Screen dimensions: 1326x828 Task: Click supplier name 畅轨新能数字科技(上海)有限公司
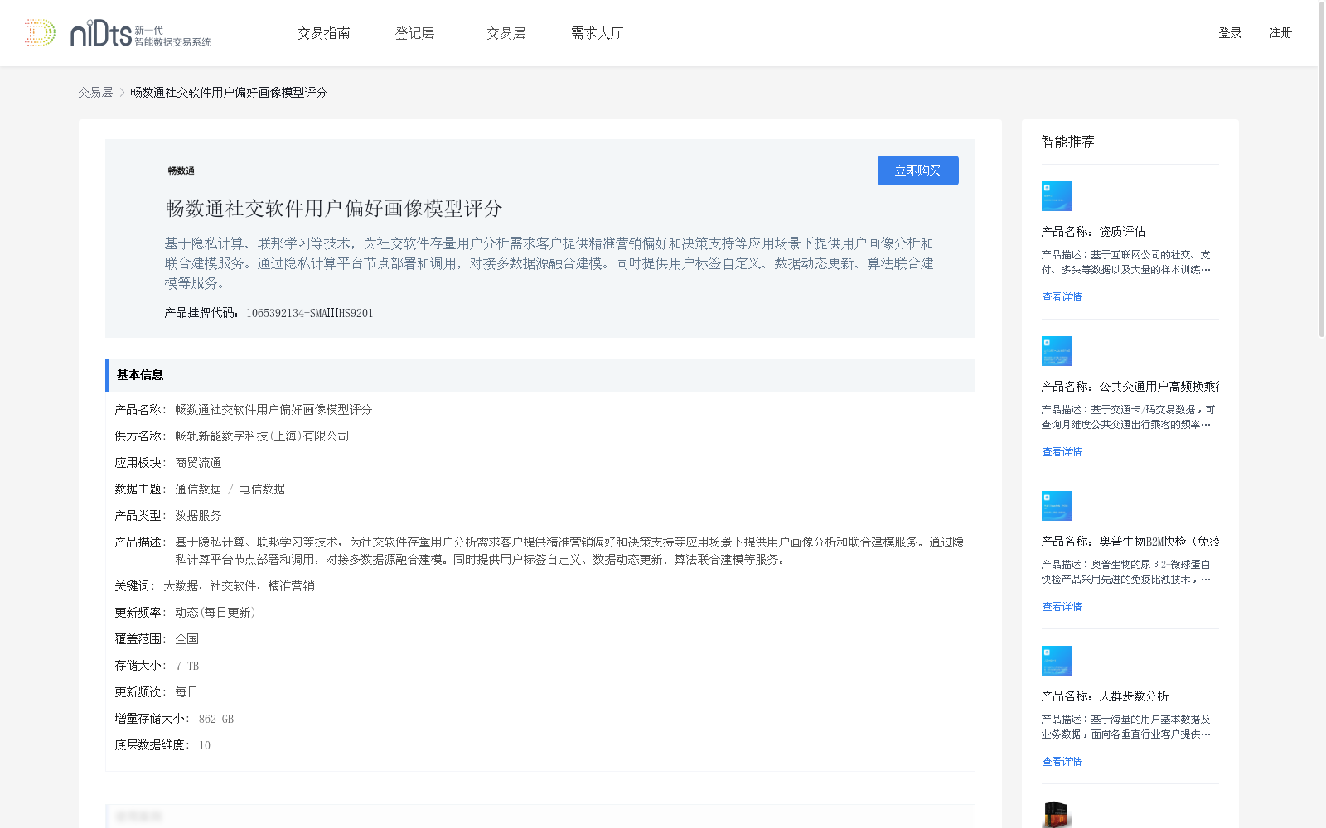(x=262, y=436)
